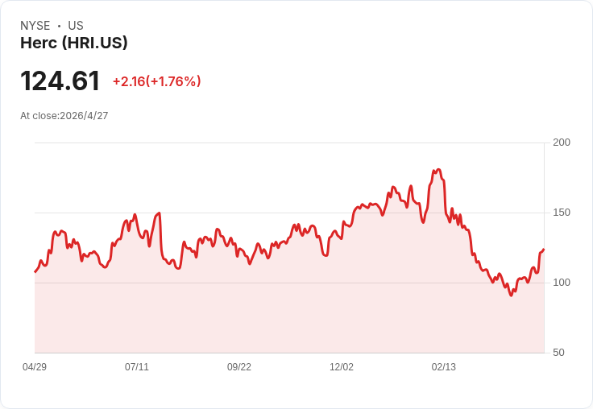Click the US market label
The image size is (593, 409).
pos(76,26)
